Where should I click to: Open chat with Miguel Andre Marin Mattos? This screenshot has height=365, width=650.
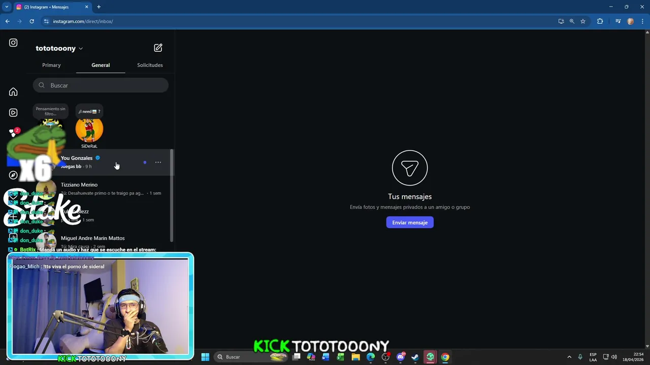(101, 242)
